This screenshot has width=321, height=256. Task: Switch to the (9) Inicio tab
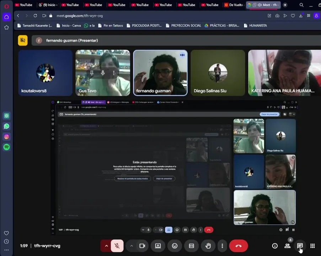click(x=48, y=5)
